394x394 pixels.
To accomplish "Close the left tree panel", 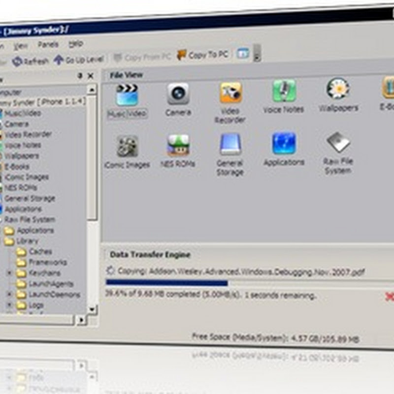I will point(91,76).
